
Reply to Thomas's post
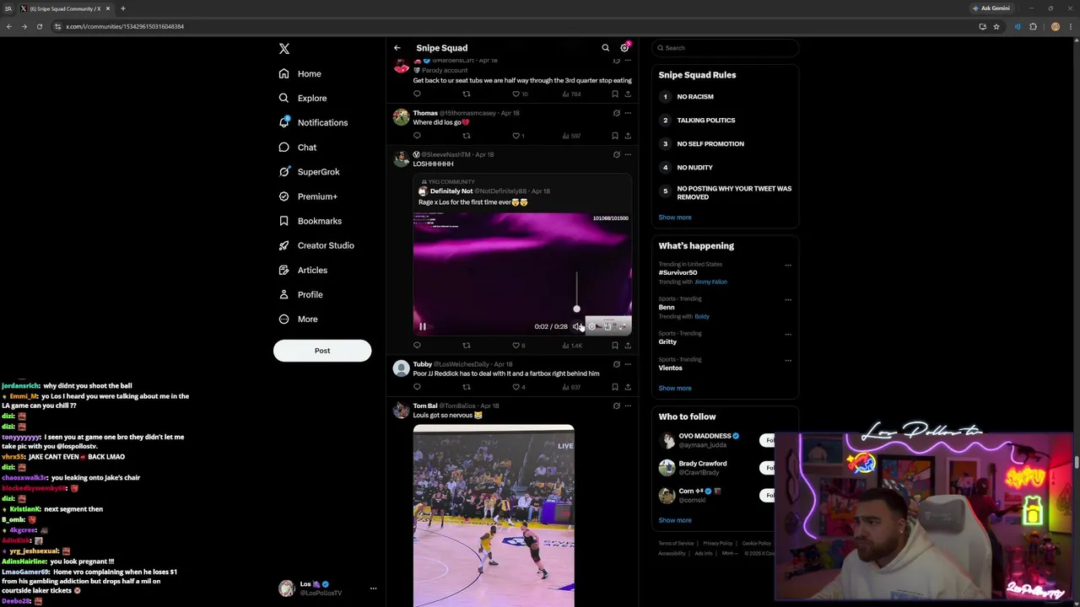417,136
